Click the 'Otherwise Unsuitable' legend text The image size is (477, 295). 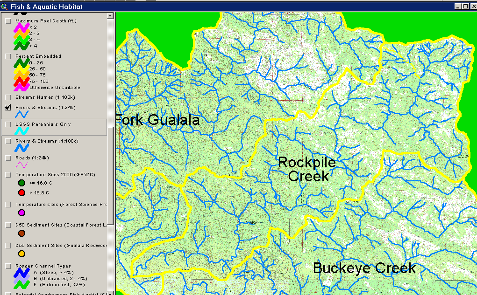(55, 88)
